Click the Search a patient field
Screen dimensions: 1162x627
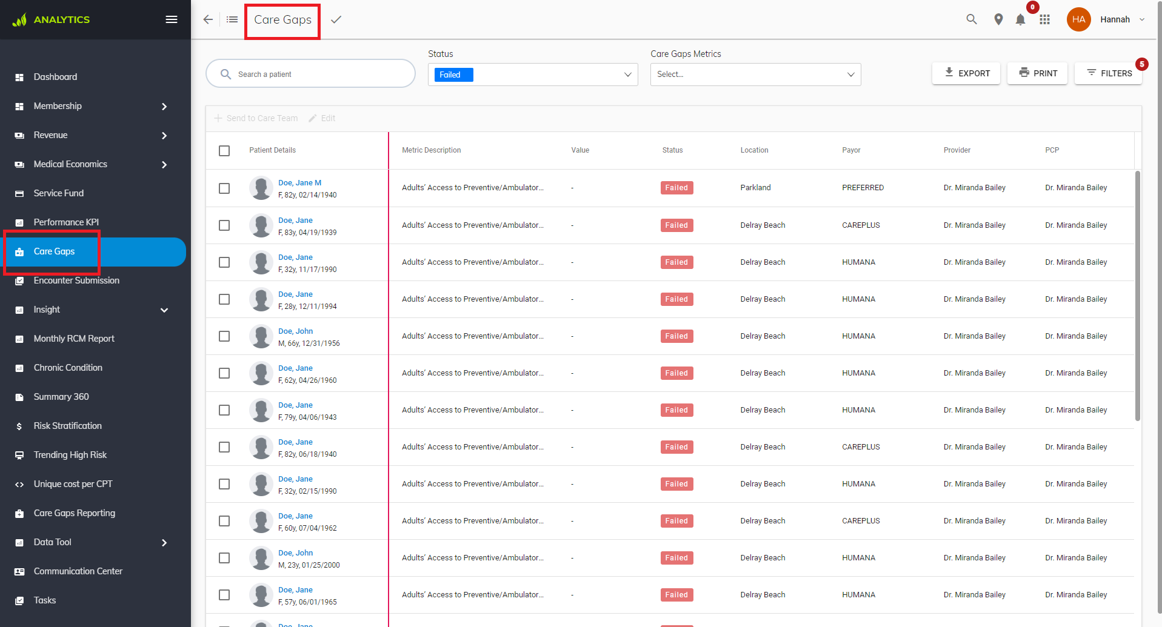(x=310, y=74)
